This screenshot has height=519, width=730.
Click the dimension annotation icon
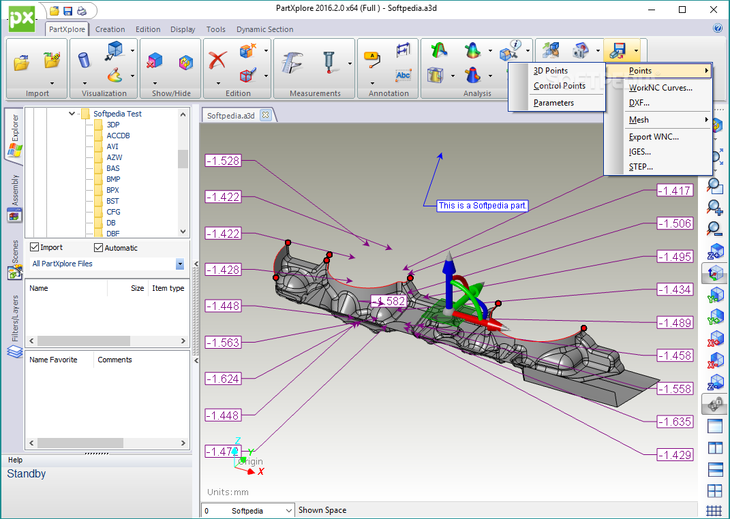[404, 50]
